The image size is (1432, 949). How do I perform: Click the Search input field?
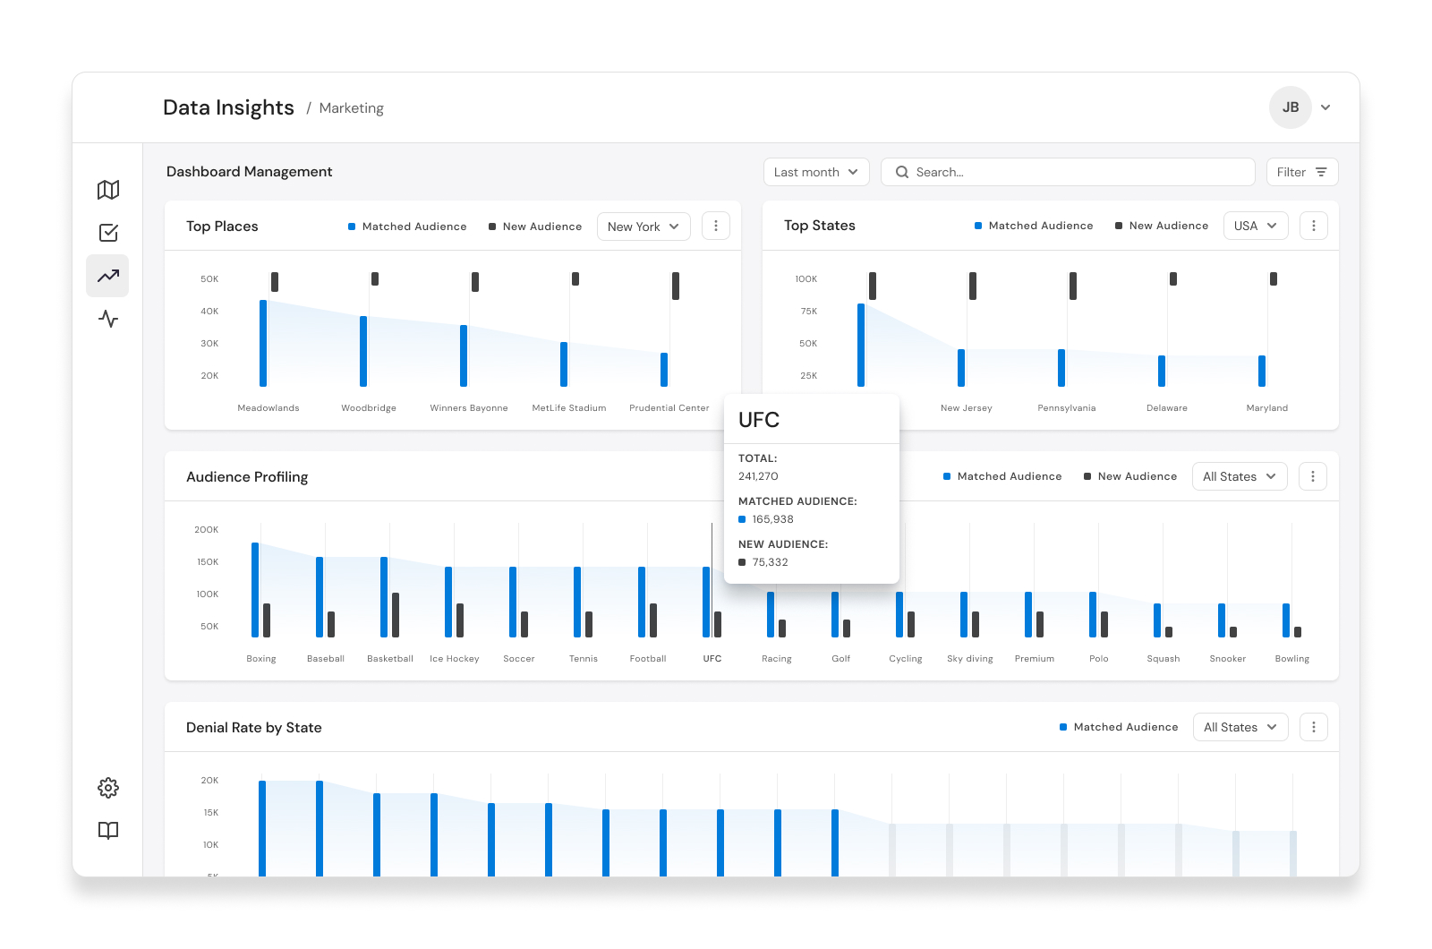(1068, 172)
